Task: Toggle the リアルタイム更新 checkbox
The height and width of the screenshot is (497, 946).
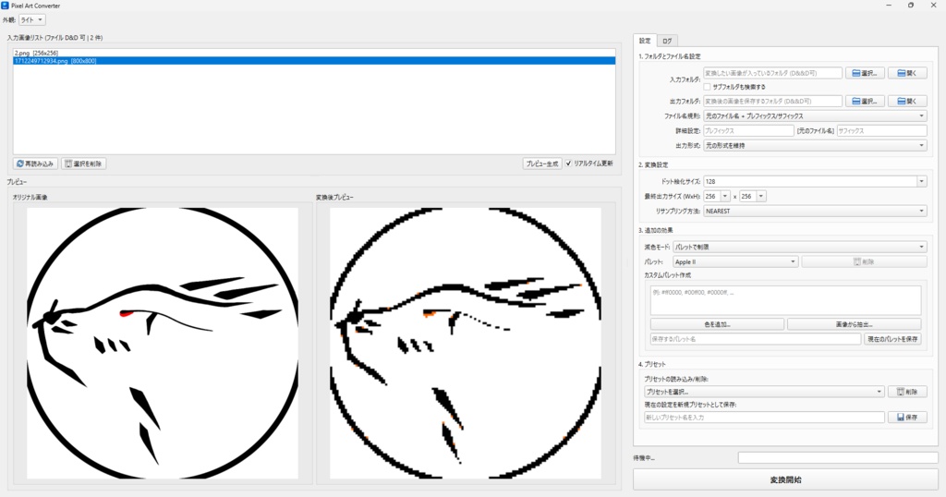Action: (x=568, y=164)
